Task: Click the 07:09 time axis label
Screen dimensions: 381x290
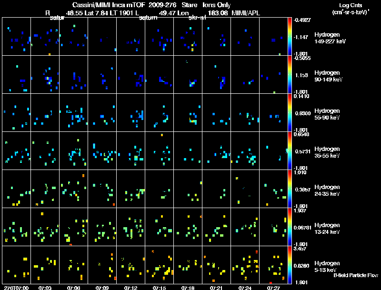Action: click(102, 288)
